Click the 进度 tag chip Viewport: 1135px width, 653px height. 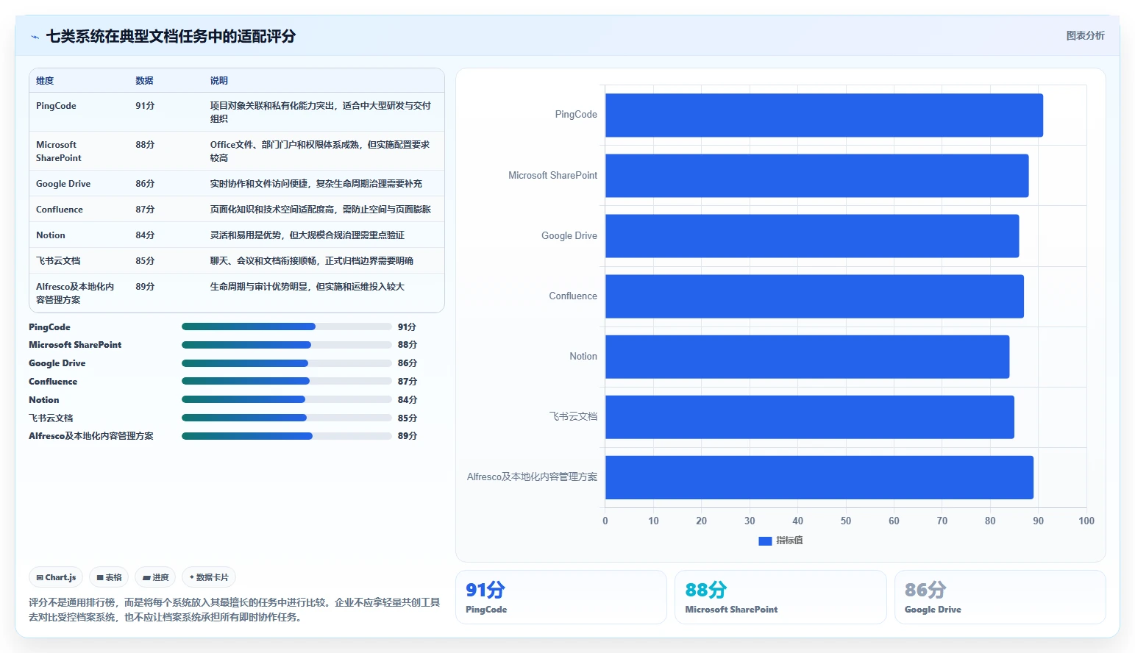pos(155,577)
